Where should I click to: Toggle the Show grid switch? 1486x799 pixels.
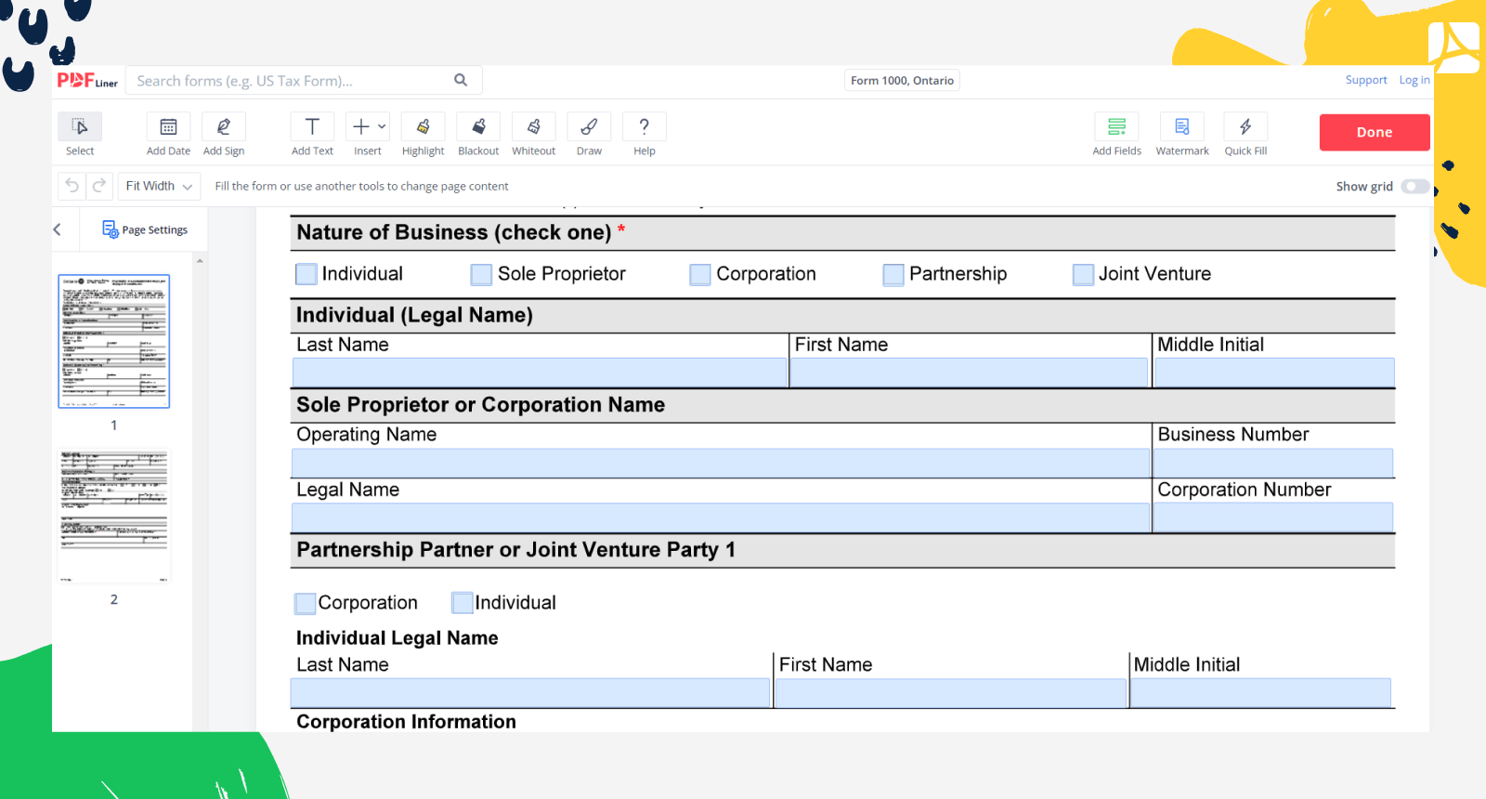(x=1414, y=187)
